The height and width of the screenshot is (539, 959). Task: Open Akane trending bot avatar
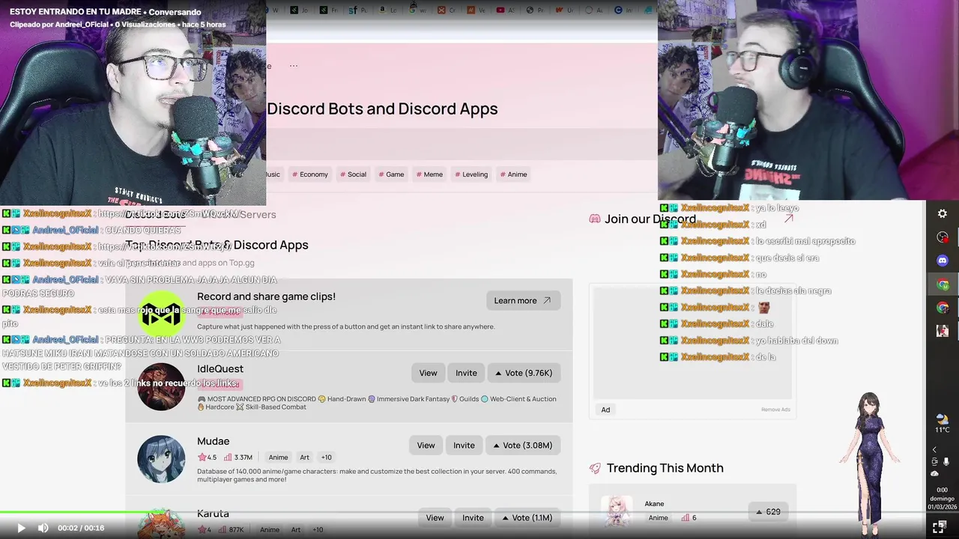[x=617, y=512]
